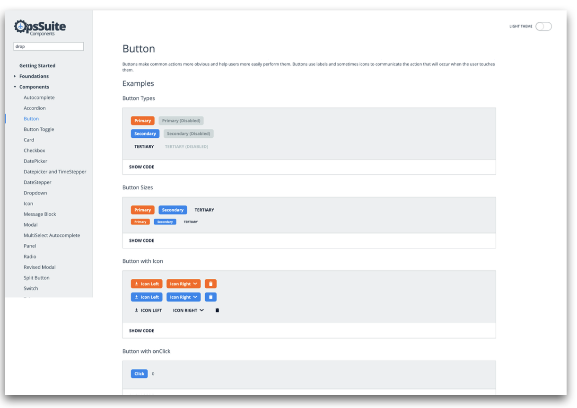Click the black tertiary trash icon
577x408 pixels.
click(x=217, y=310)
